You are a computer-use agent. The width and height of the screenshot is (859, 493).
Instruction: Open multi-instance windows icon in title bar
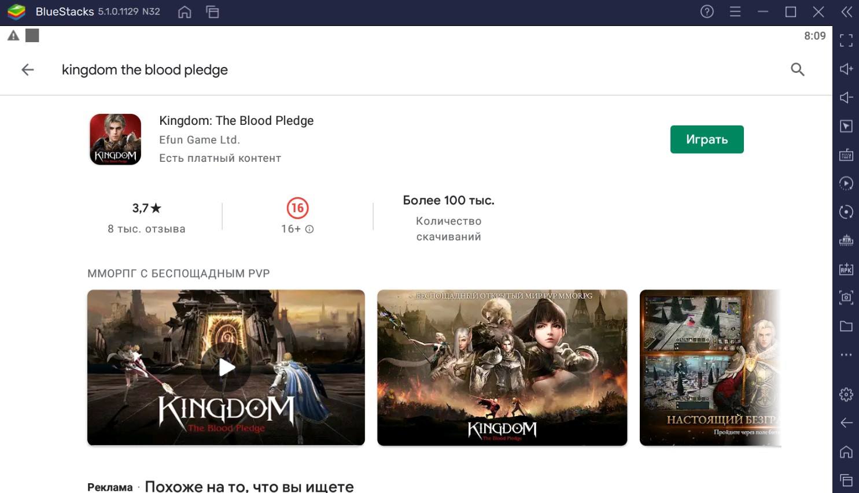point(212,12)
